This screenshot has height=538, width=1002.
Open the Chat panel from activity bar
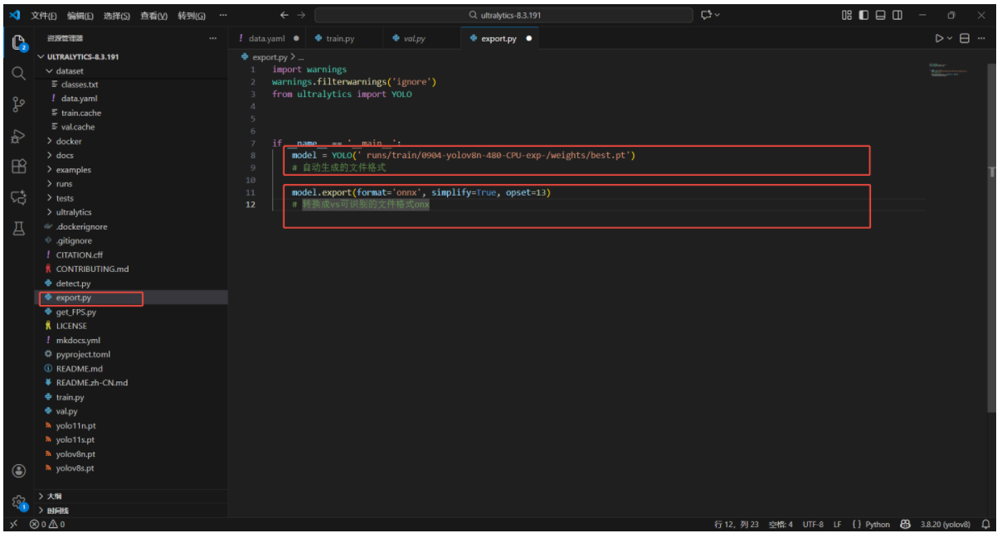coord(18,197)
